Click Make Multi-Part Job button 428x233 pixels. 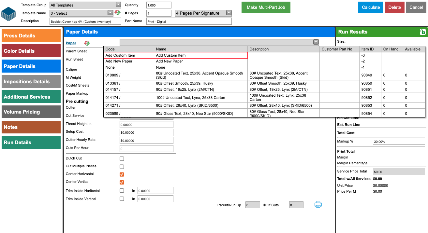point(266,7)
